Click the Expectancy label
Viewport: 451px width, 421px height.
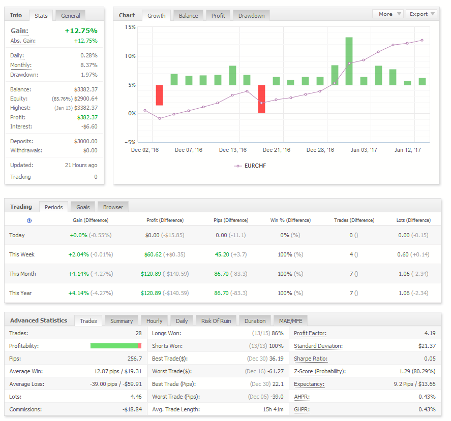tap(309, 384)
